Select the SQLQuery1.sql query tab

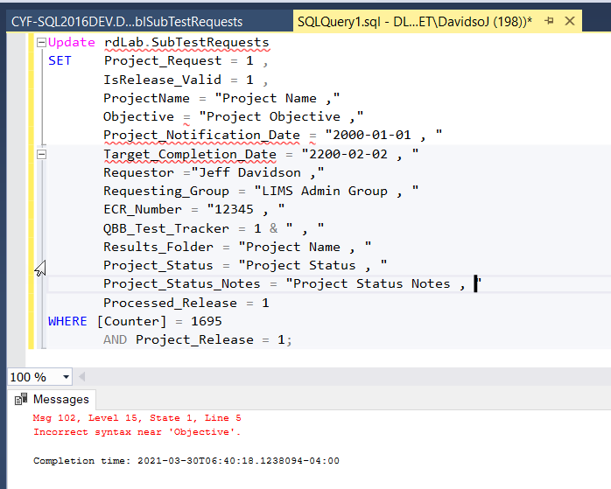(x=411, y=21)
